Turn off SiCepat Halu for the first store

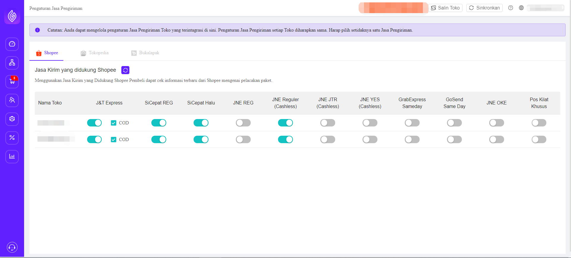201,123
